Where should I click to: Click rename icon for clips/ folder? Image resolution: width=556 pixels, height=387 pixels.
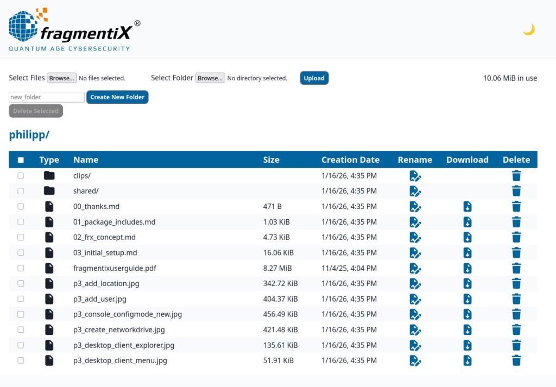[415, 176]
